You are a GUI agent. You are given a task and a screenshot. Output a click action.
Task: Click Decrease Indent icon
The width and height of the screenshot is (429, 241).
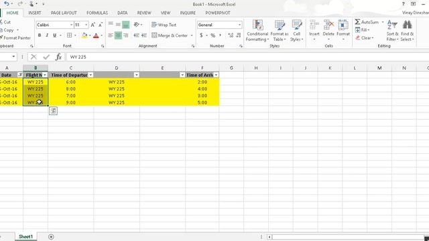(x=136, y=35)
